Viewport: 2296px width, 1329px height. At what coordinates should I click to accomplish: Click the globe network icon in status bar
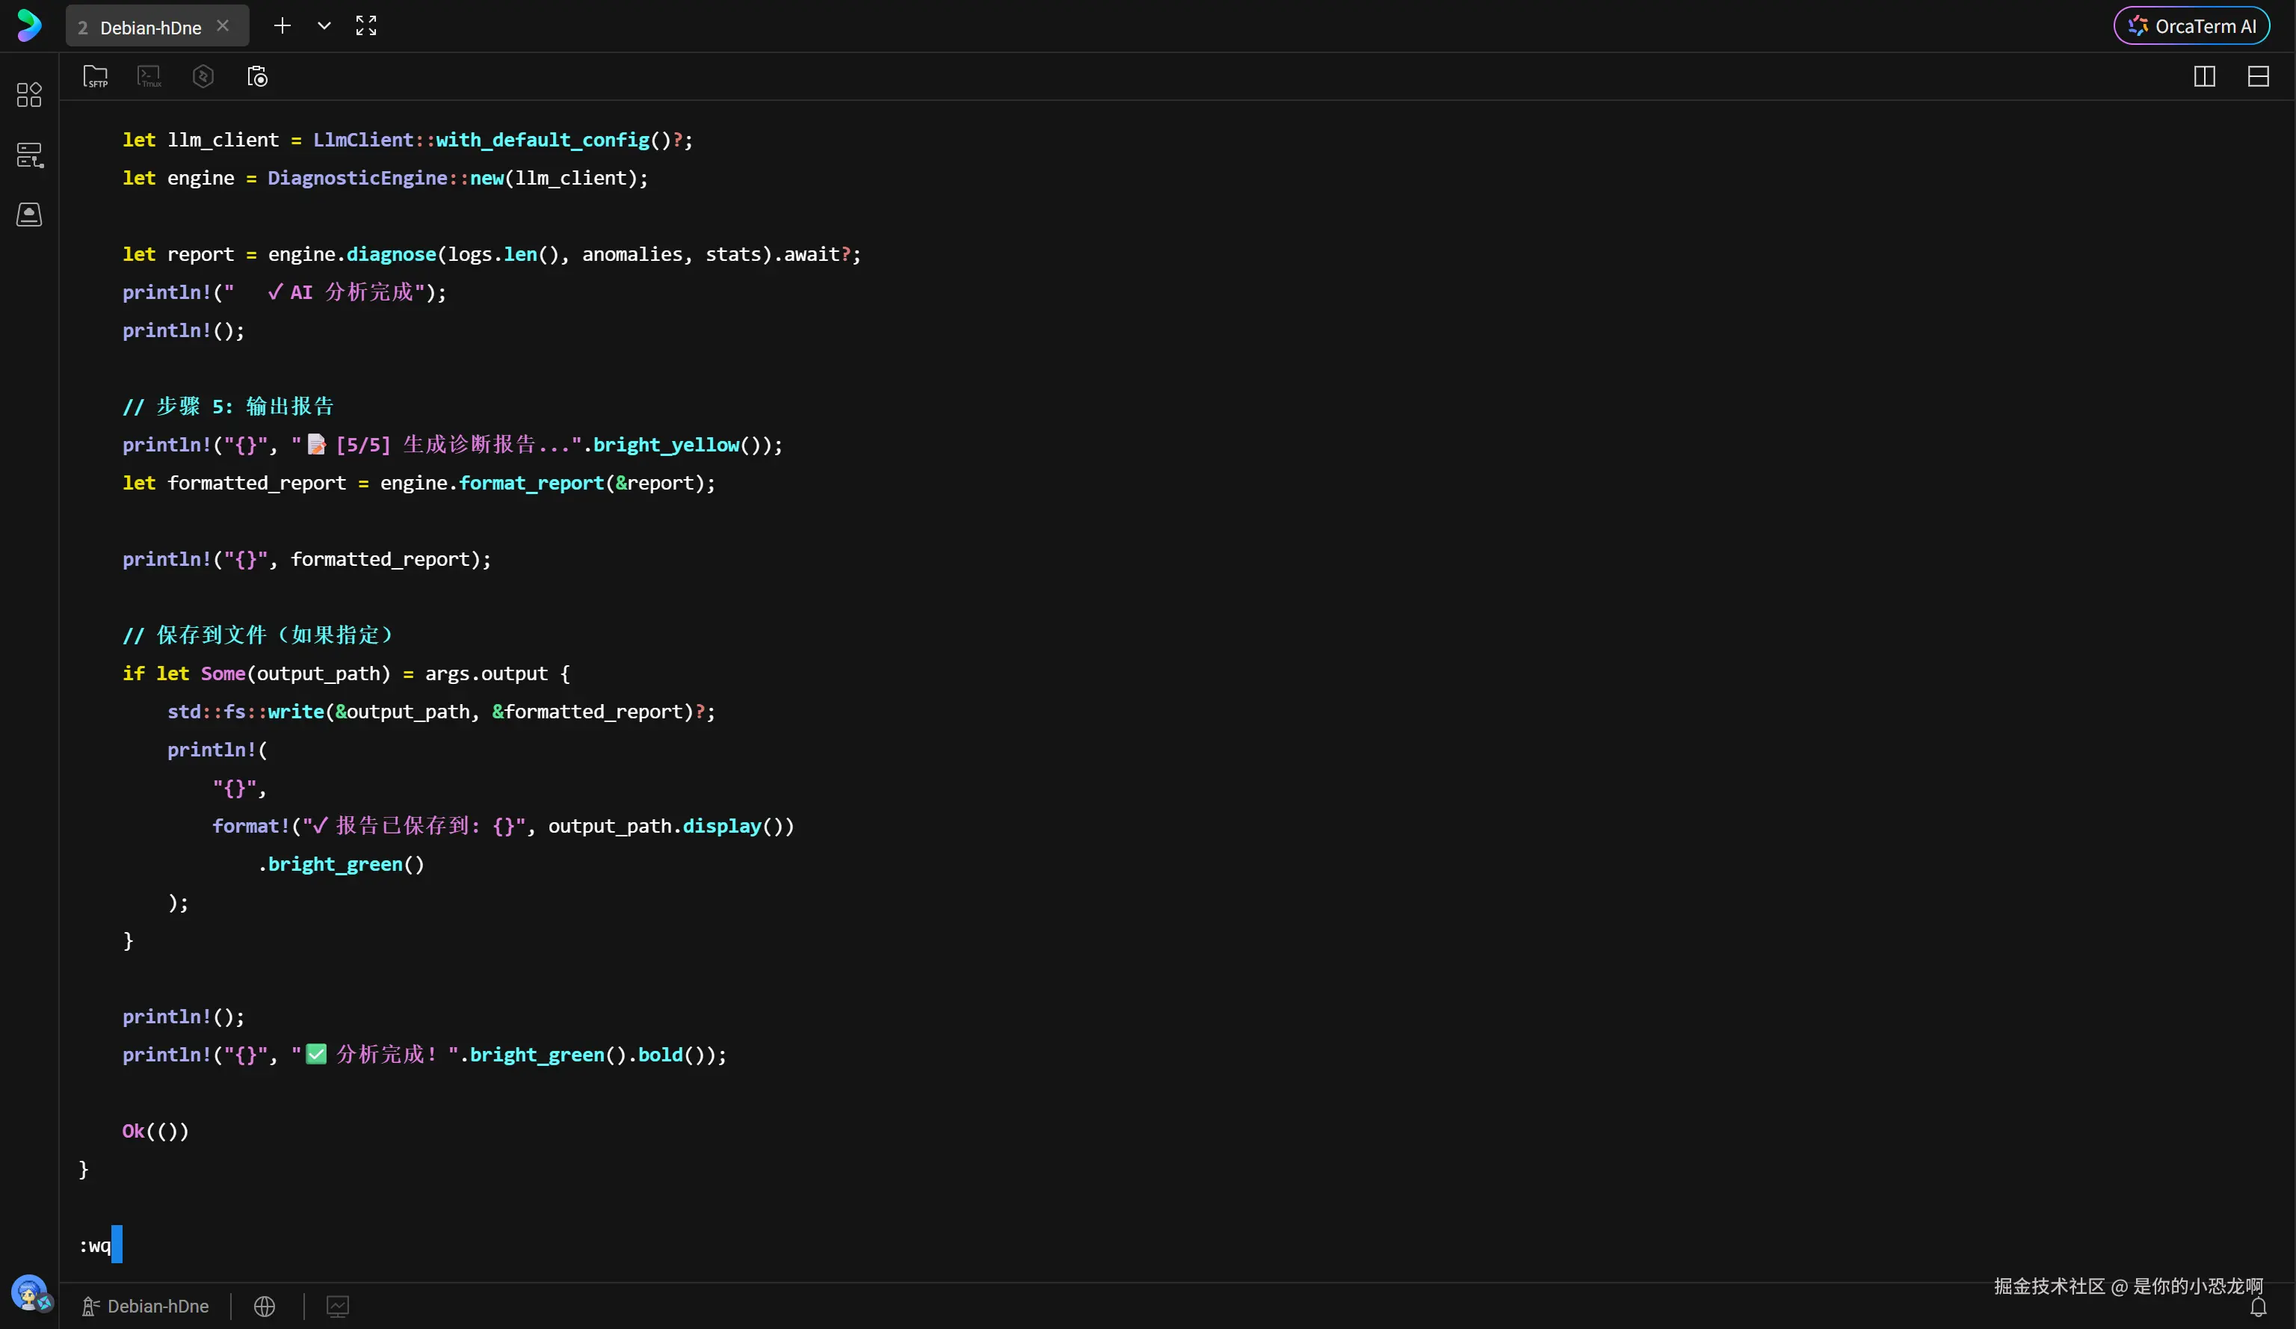pyautogui.click(x=265, y=1307)
